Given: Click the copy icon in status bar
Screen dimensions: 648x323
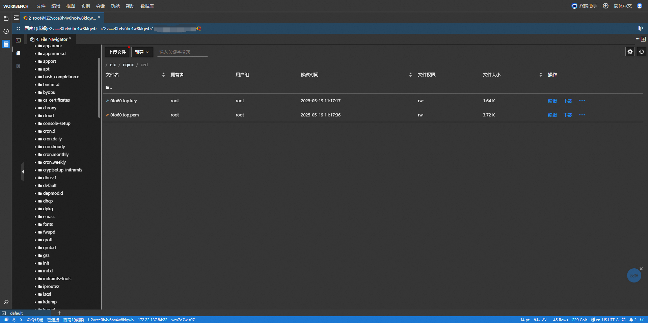Looking at the screenshot, I should [6, 320].
